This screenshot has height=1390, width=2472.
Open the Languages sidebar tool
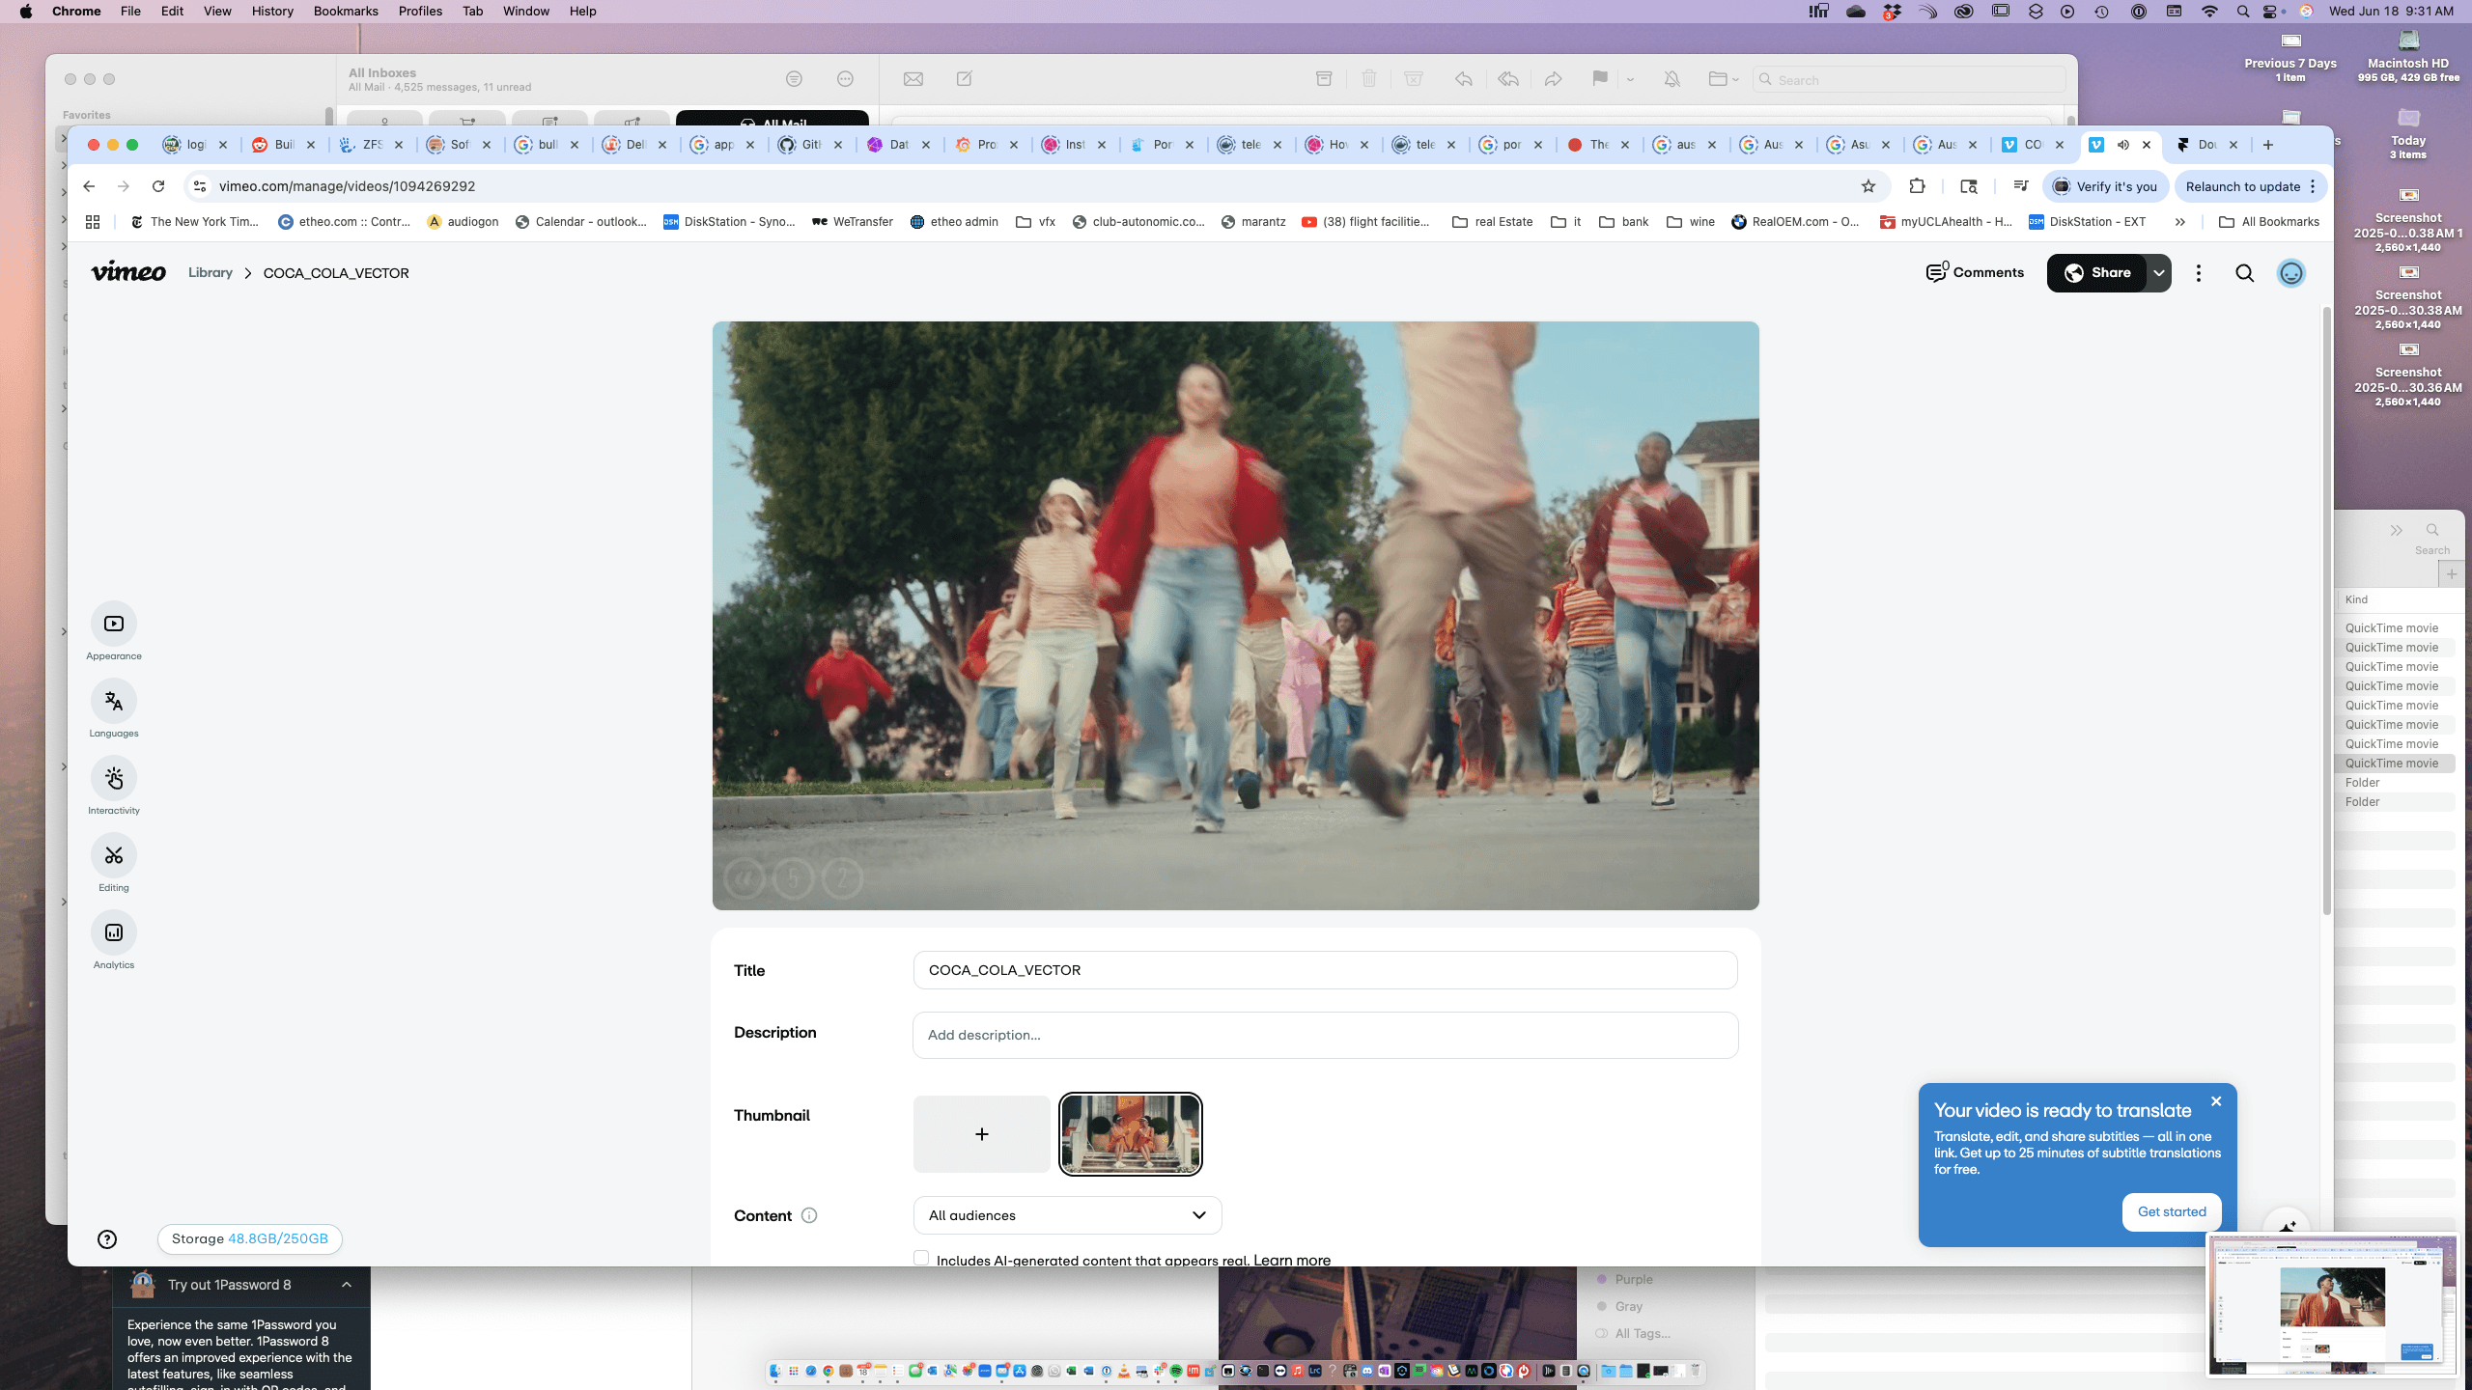[114, 701]
